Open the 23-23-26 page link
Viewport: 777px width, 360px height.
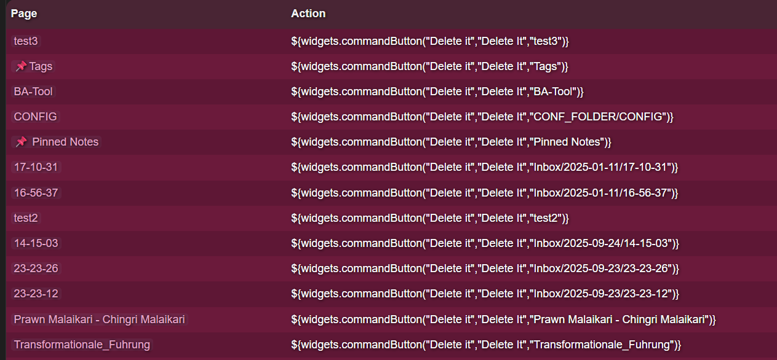[36, 268]
